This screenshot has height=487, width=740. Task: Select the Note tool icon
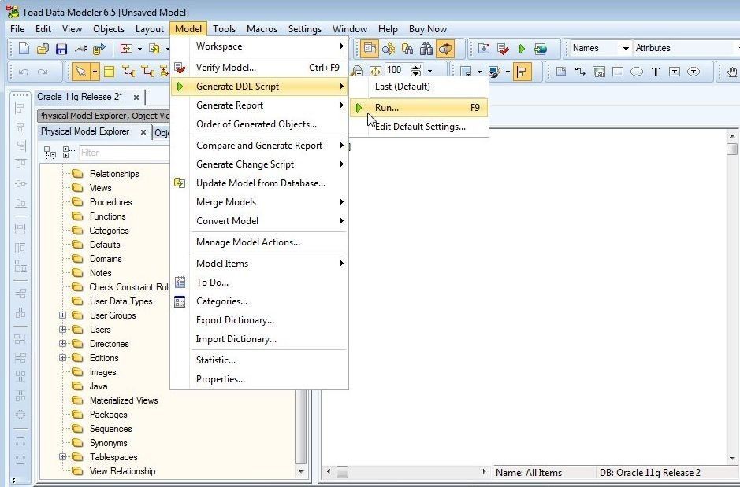[x=560, y=72]
